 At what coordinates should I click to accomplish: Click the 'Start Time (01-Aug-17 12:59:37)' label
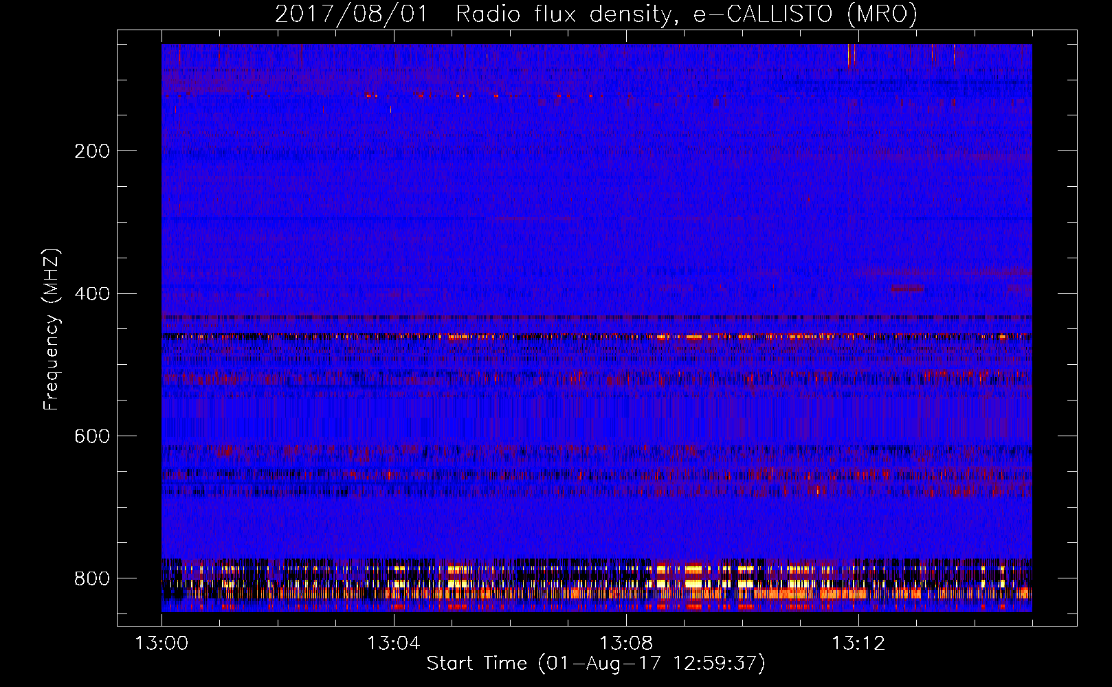pyautogui.click(x=596, y=664)
